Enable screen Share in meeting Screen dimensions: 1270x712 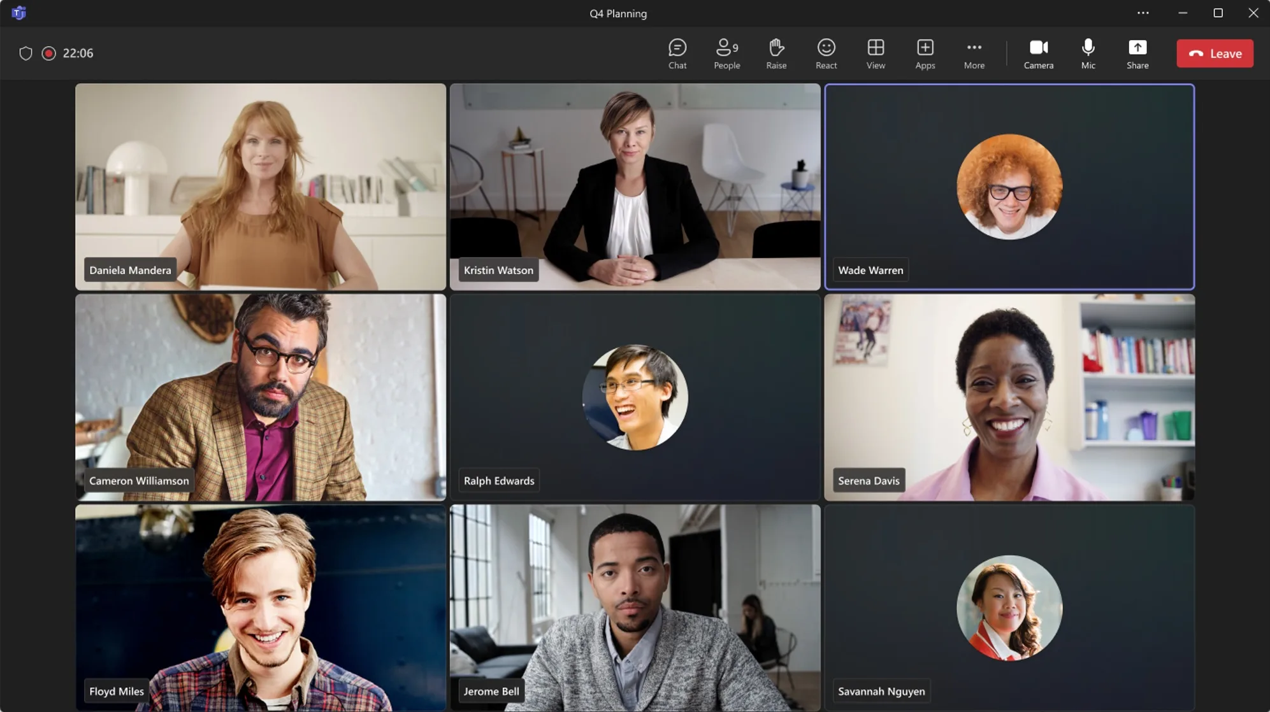pos(1137,53)
